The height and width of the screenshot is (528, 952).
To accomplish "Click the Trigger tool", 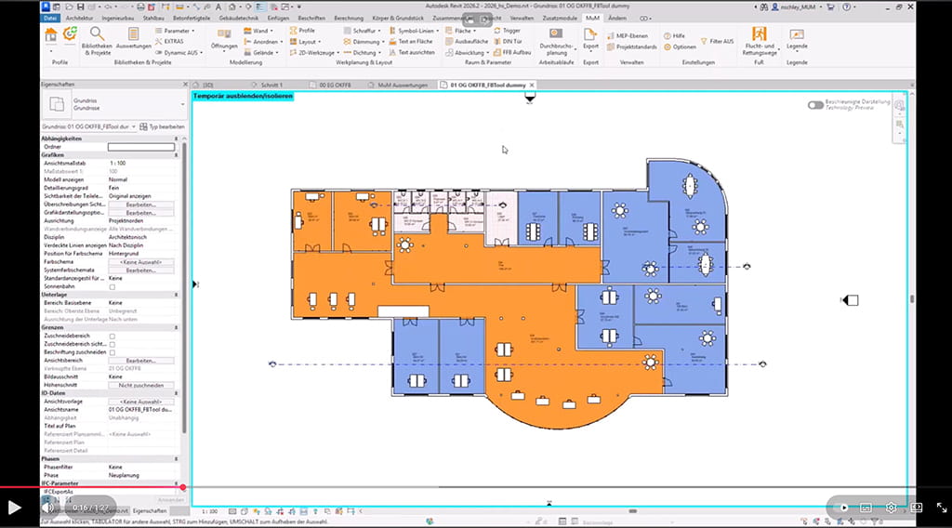I will 508,31.
